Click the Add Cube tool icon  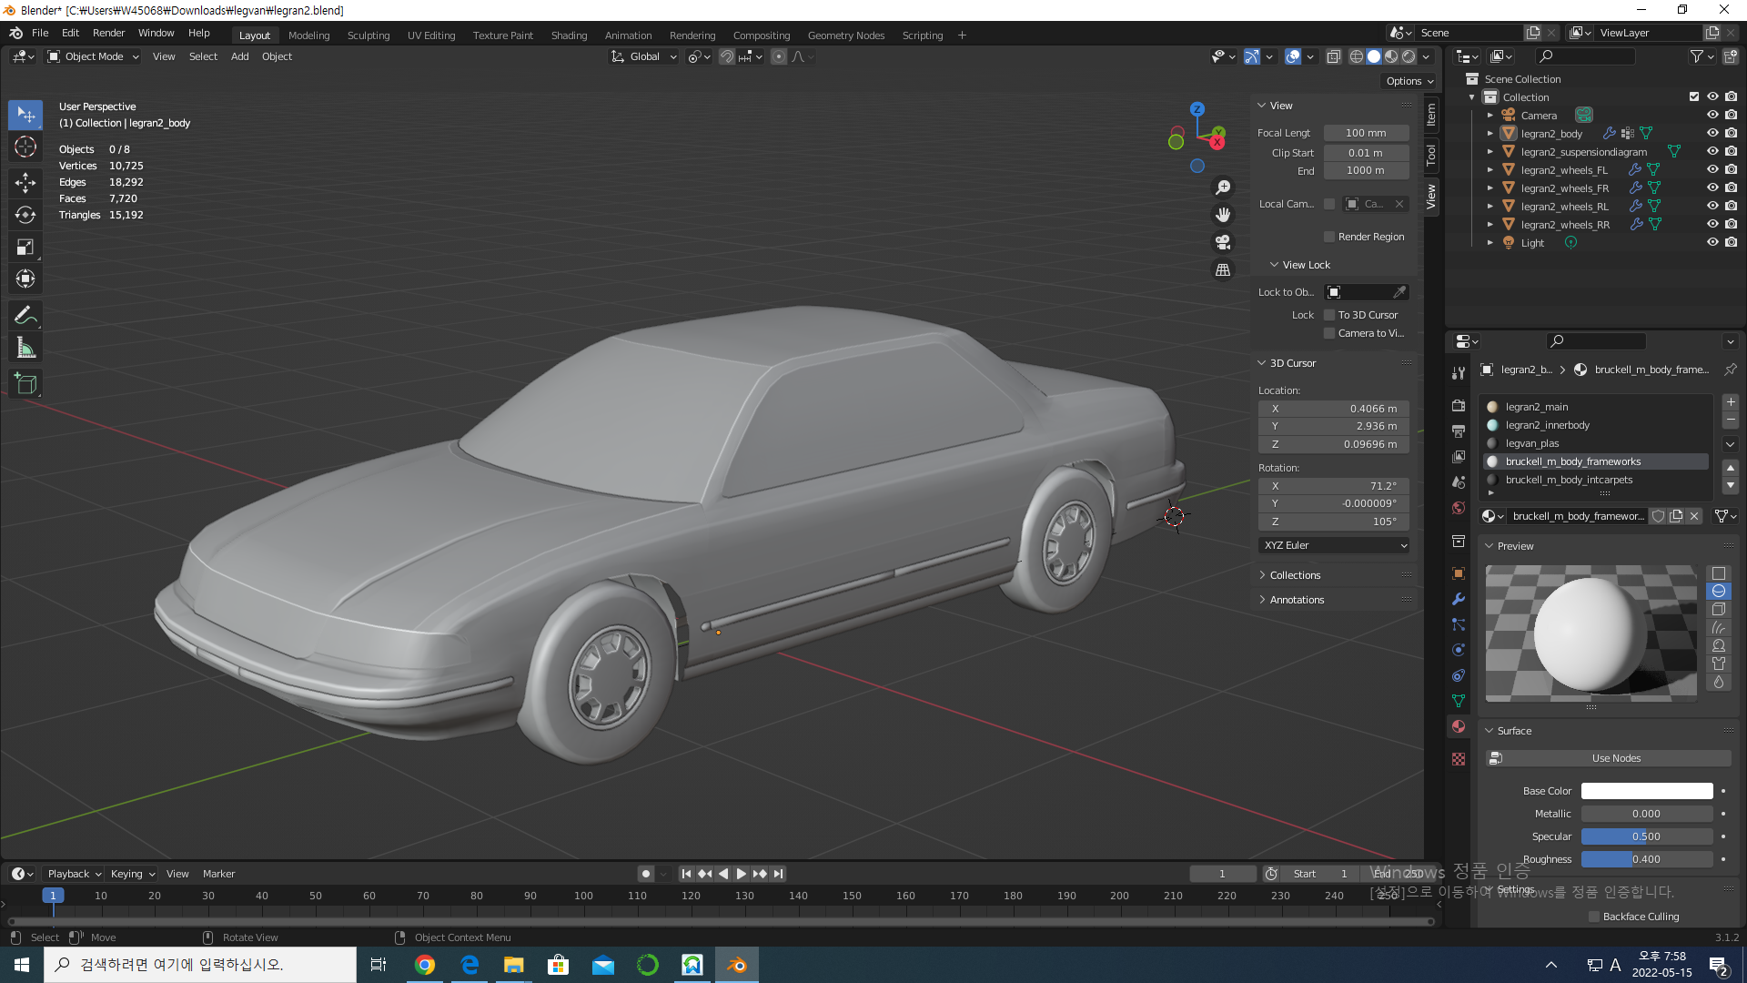pyautogui.click(x=25, y=384)
